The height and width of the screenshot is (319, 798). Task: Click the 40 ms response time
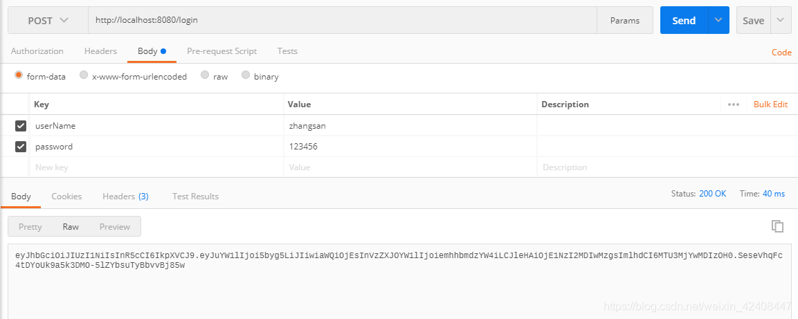(x=774, y=194)
